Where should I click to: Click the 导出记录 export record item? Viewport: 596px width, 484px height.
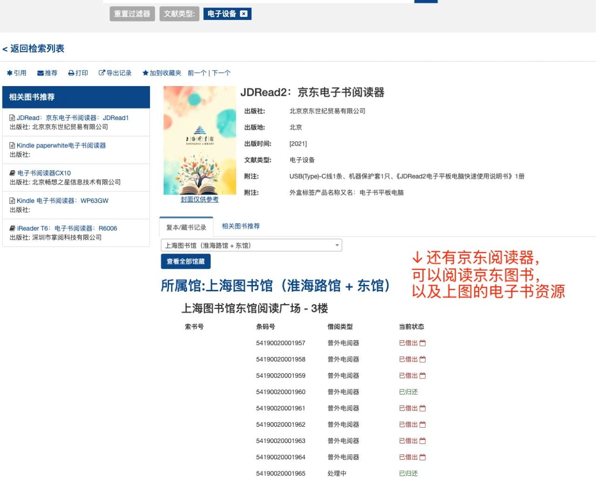pyautogui.click(x=115, y=73)
